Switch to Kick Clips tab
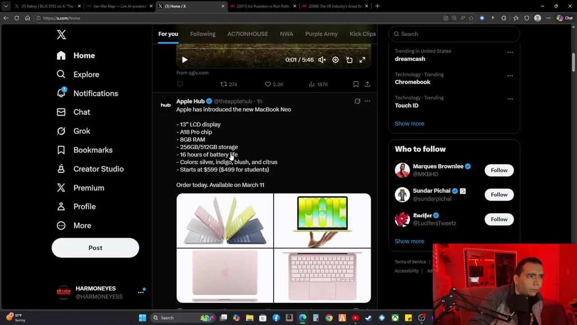 click(362, 34)
